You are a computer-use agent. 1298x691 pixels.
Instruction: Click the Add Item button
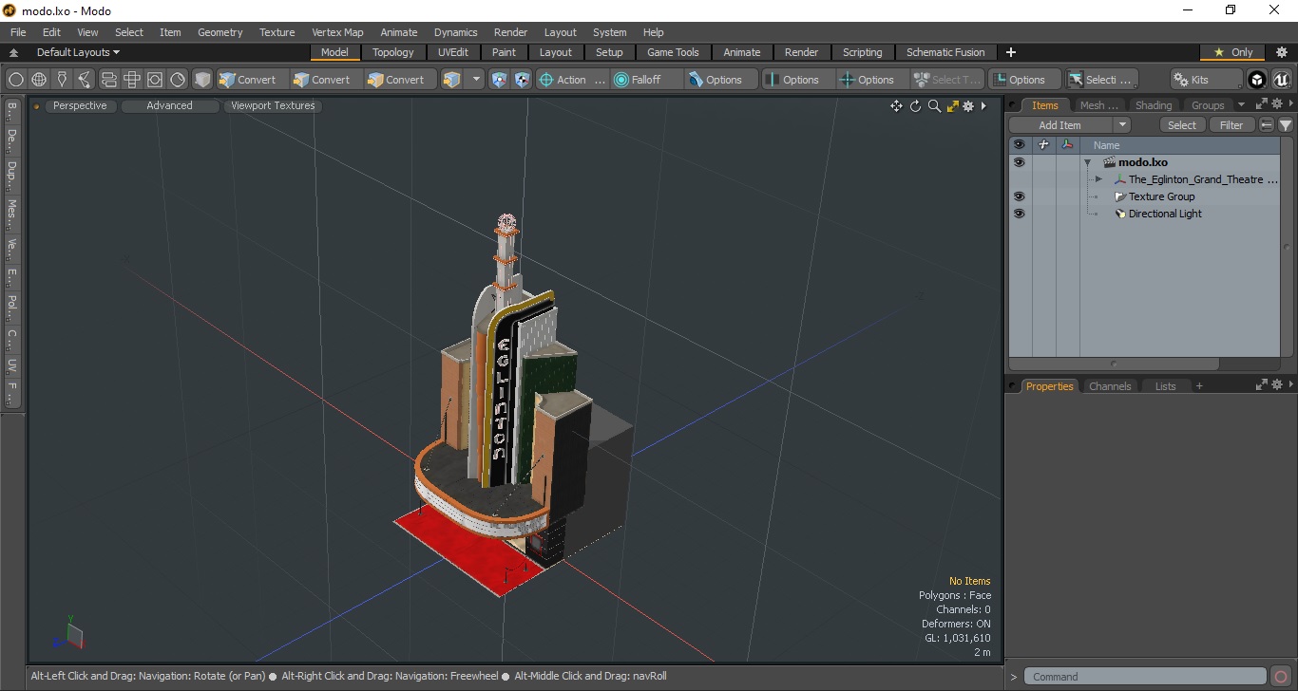click(x=1060, y=125)
